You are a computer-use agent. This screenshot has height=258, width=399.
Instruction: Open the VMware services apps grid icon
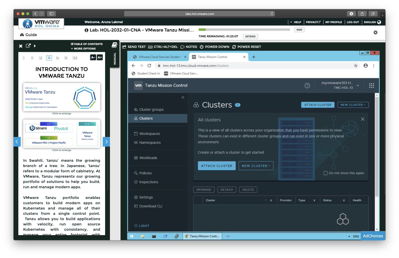pyautogui.click(x=371, y=85)
